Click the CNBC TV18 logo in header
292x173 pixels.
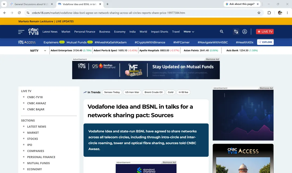[33, 32]
